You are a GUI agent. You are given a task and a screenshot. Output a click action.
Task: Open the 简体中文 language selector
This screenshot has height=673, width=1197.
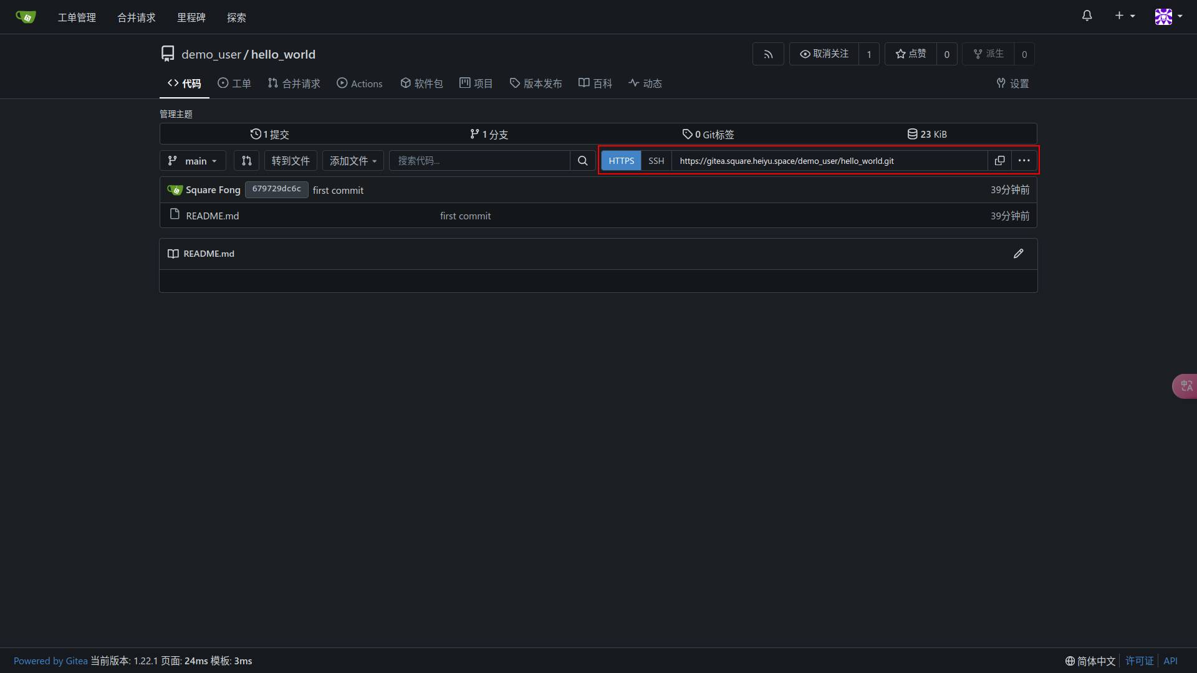pyautogui.click(x=1090, y=661)
